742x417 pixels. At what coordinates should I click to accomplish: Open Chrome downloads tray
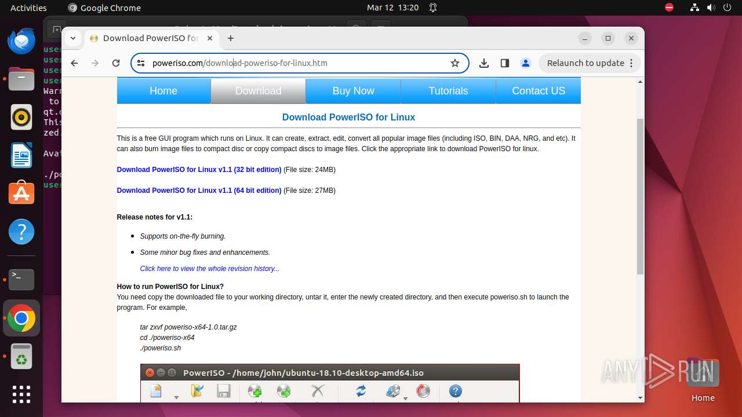click(484, 63)
